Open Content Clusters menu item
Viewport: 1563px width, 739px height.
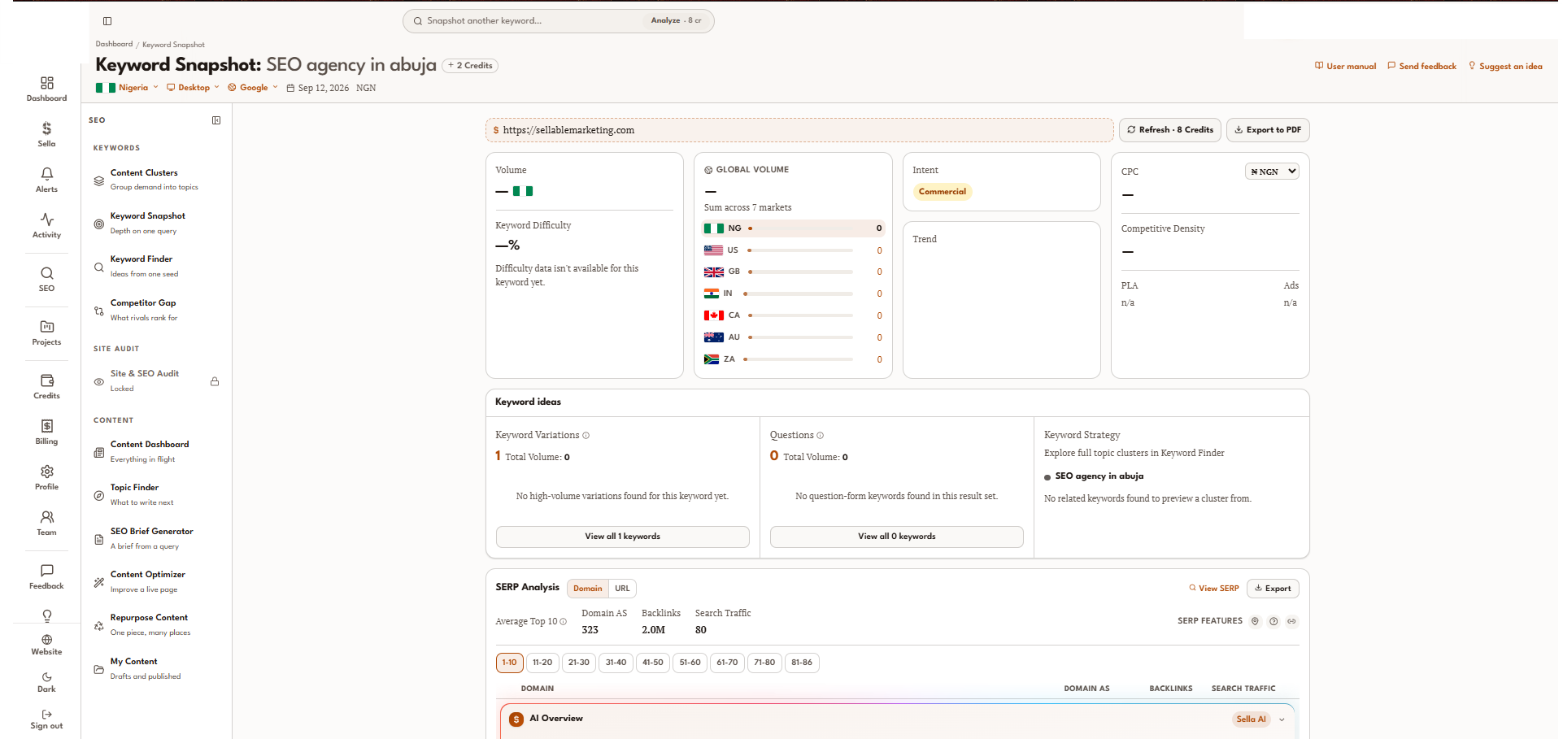(x=155, y=180)
